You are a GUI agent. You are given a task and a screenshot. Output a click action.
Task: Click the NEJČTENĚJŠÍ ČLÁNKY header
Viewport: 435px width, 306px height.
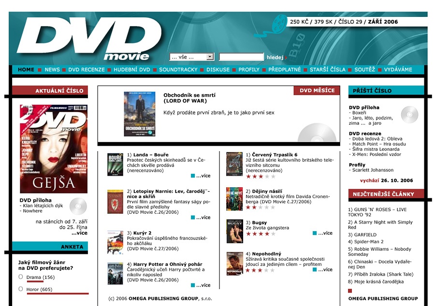pos(386,194)
